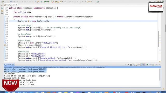Screen dimensions: 166x93
Task: Click the '//equals()' comment on line 57
Action: tap(23, 52)
